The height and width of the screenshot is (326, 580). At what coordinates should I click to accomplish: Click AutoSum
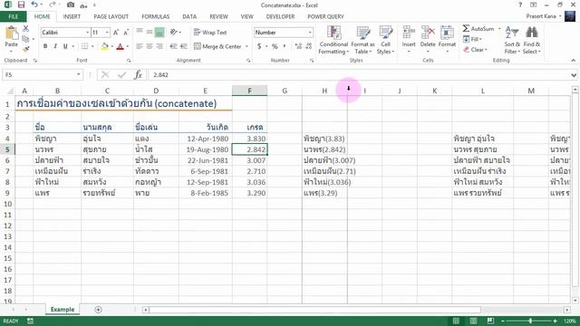click(478, 28)
